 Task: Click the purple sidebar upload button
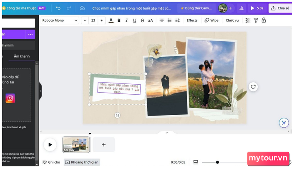pyautogui.click(x=14, y=34)
